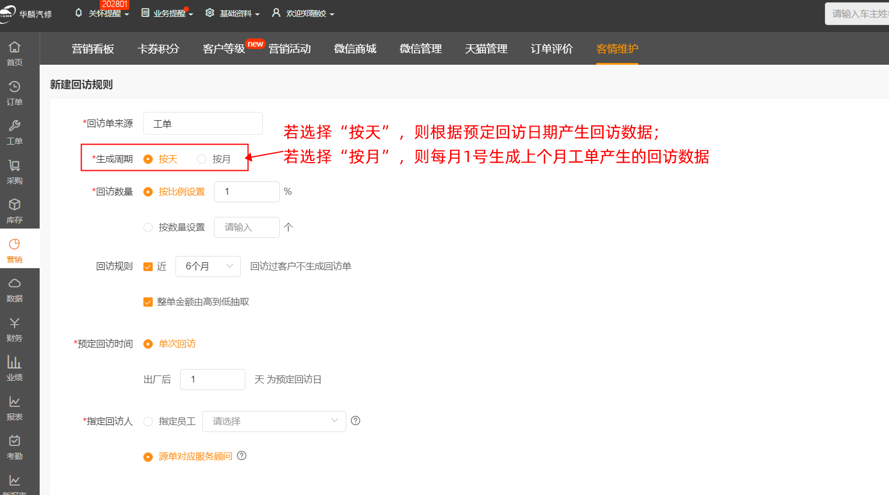Click the percentage ratio input field
Image resolution: width=889 pixels, height=495 pixels.
247,191
